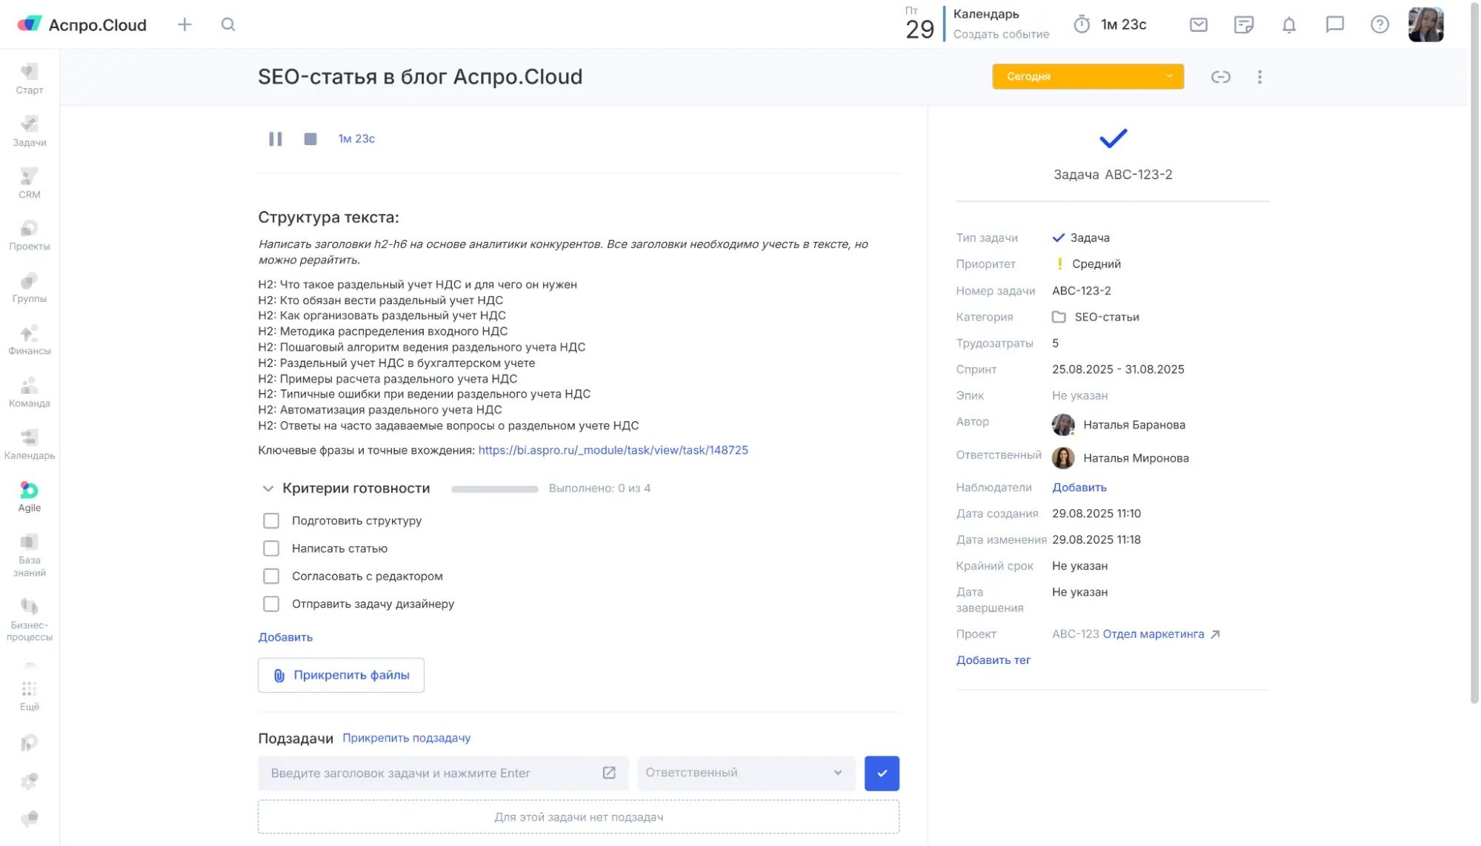Open the task three-dot menu
Screen dimensions: 1481x846
click(x=1259, y=77)
